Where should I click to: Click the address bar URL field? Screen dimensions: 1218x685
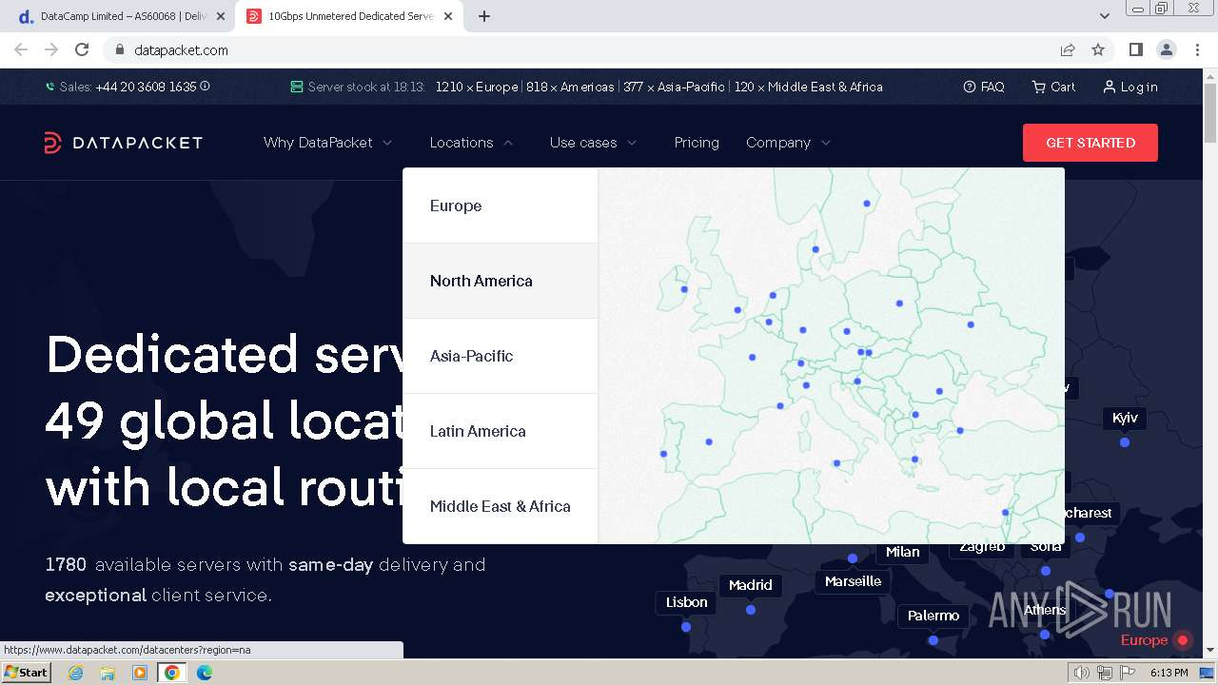click(x=590, y=50)
